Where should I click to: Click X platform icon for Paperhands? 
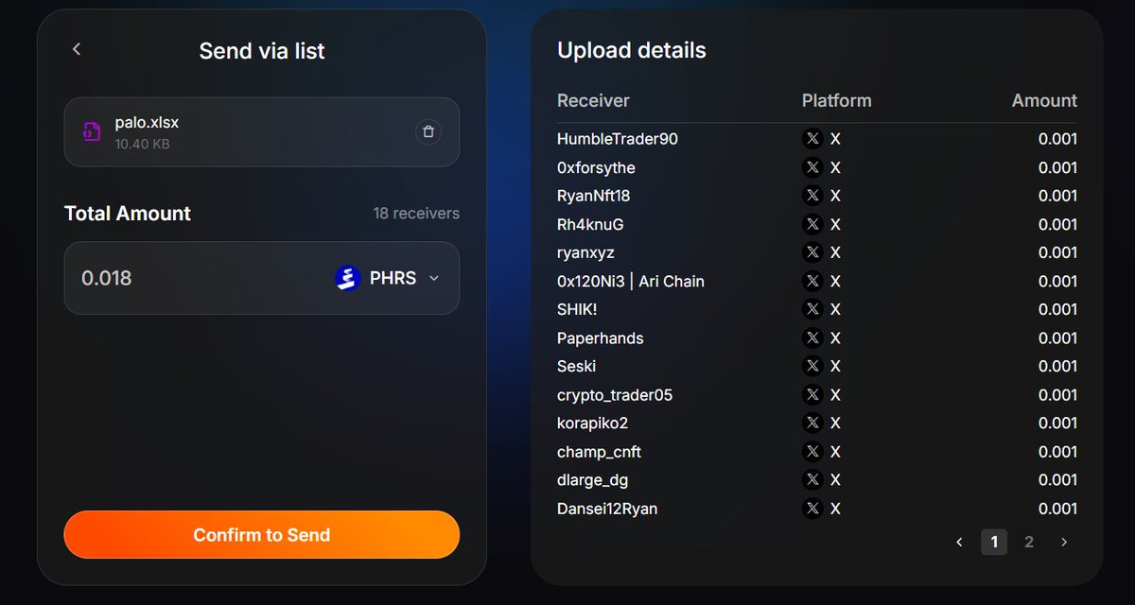[x=812, y=337]
